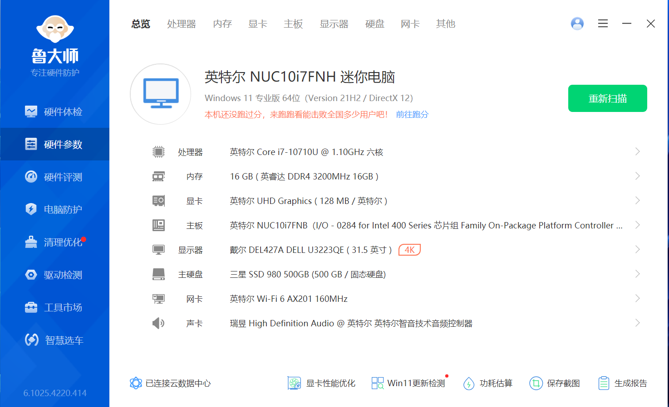This screenshot has height=407, width=669.
Task: Click the 16 GB DDR4 3200MHz memory text
Action: (304, 177)
